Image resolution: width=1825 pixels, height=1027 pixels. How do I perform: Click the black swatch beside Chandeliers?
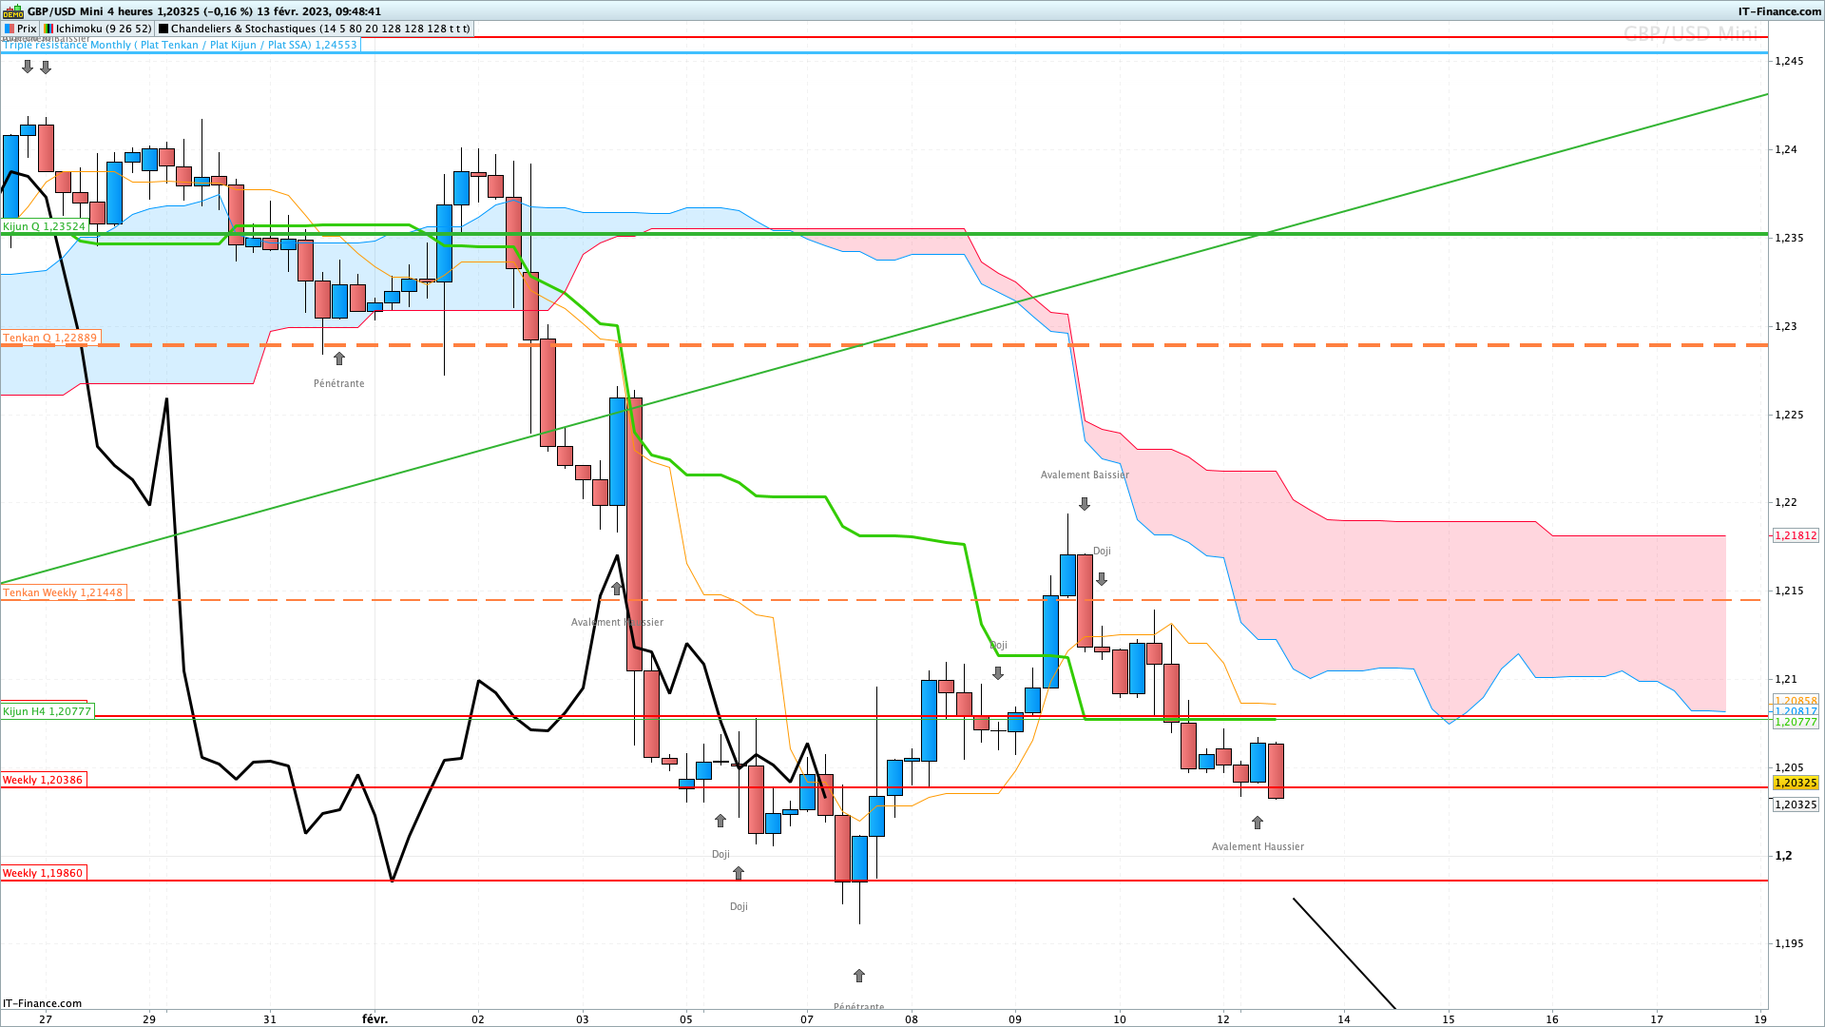(x=163, y=29)
